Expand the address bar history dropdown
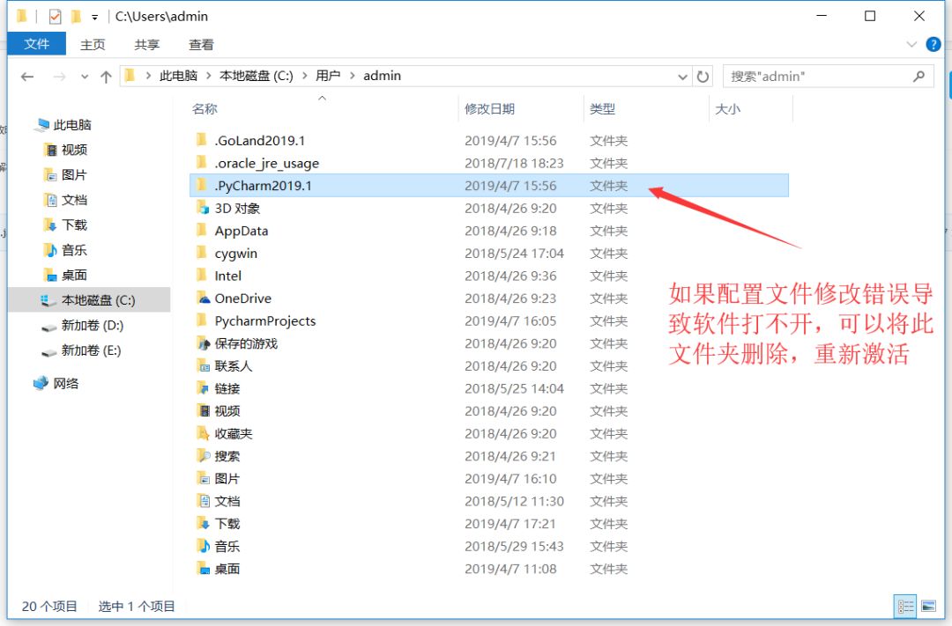The width and height of the screenshot is (952, 626). tap(683, 76)
